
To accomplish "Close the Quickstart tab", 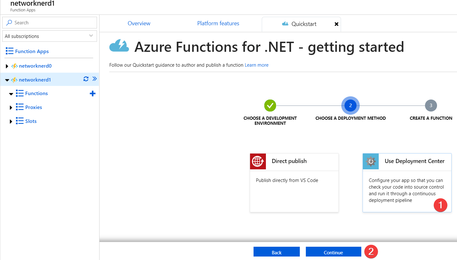I will pos(336,24).
